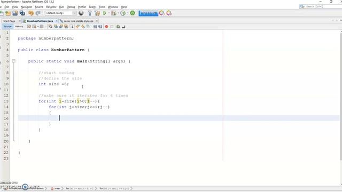Click Toggle Bookmark icon

click(x=88, y=27)
